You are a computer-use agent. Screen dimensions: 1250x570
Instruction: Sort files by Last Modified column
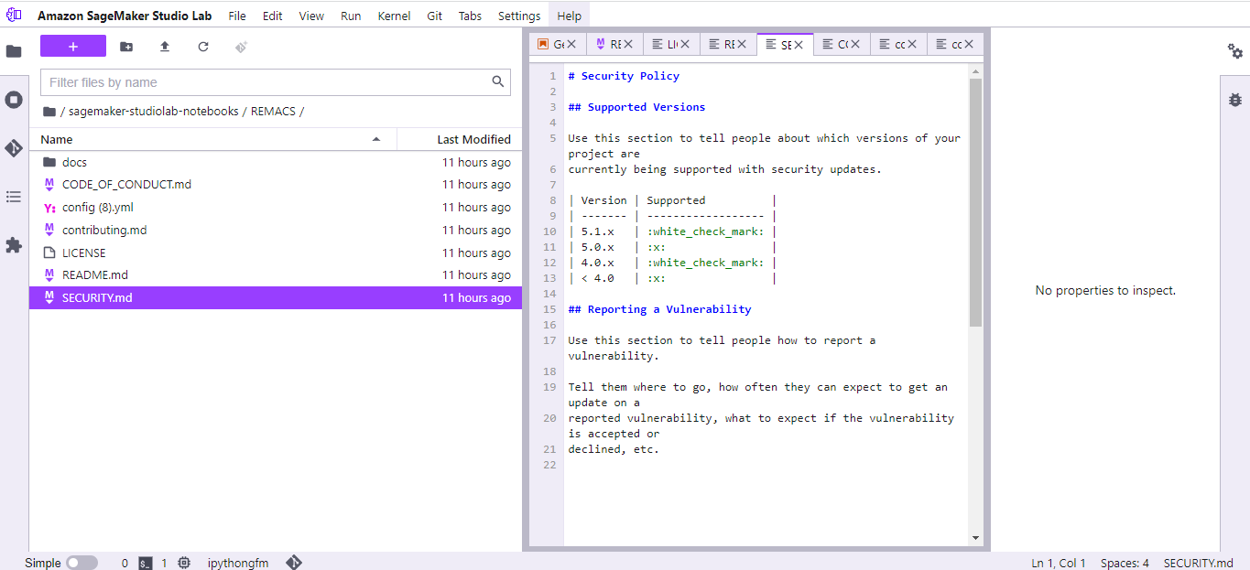[459, 139]
